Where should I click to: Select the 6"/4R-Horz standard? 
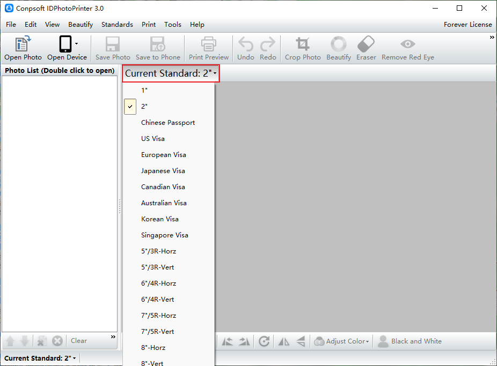click(x=169, y=284)
